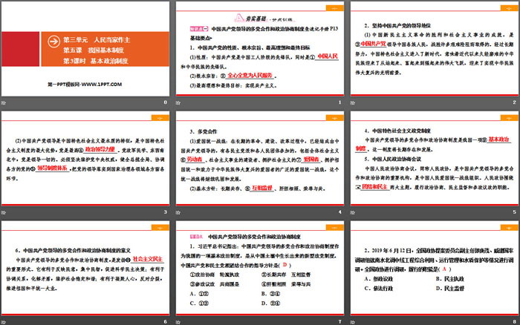Select slide 3 thumbnail with 政治领导力量 answer
The height and width of the screenshot is (325, 520).
coord(85,159)
